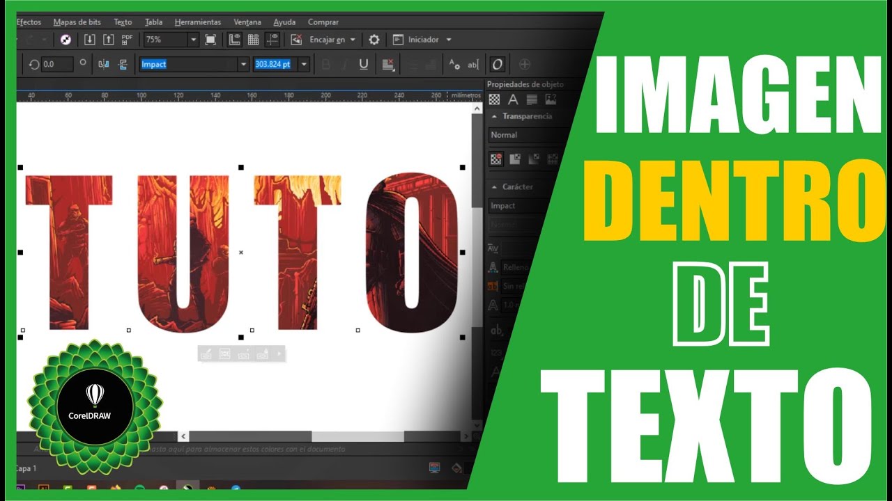Open the Mapas de bits menu
The width and height of the screenshot is (892, 501).
[x=77, y=22]
